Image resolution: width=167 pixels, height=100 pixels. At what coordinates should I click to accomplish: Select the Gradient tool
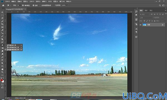tap(2, 48)
